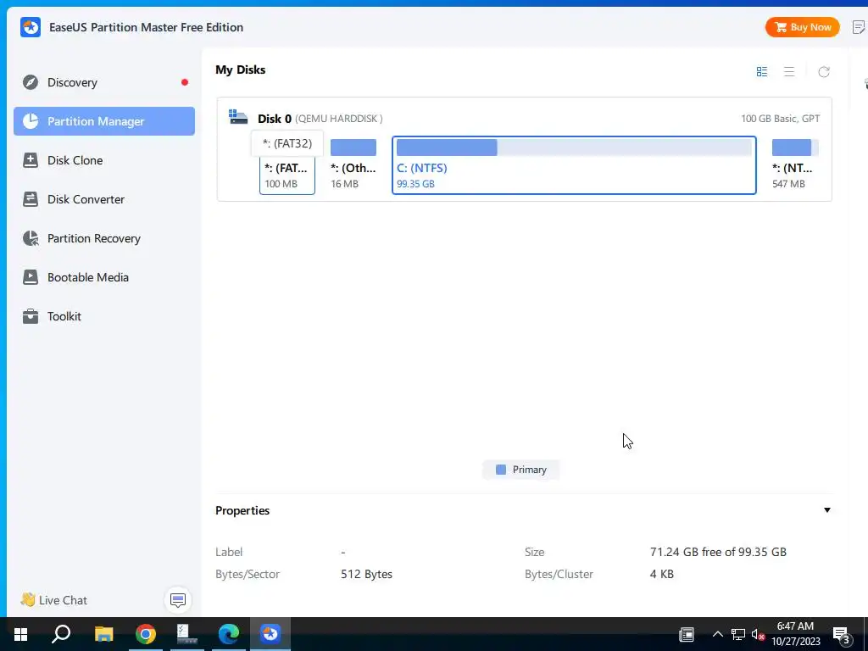Click the Toolkit briefcase icon
This screenshot has height=651, width=868.
pos(31,317)
